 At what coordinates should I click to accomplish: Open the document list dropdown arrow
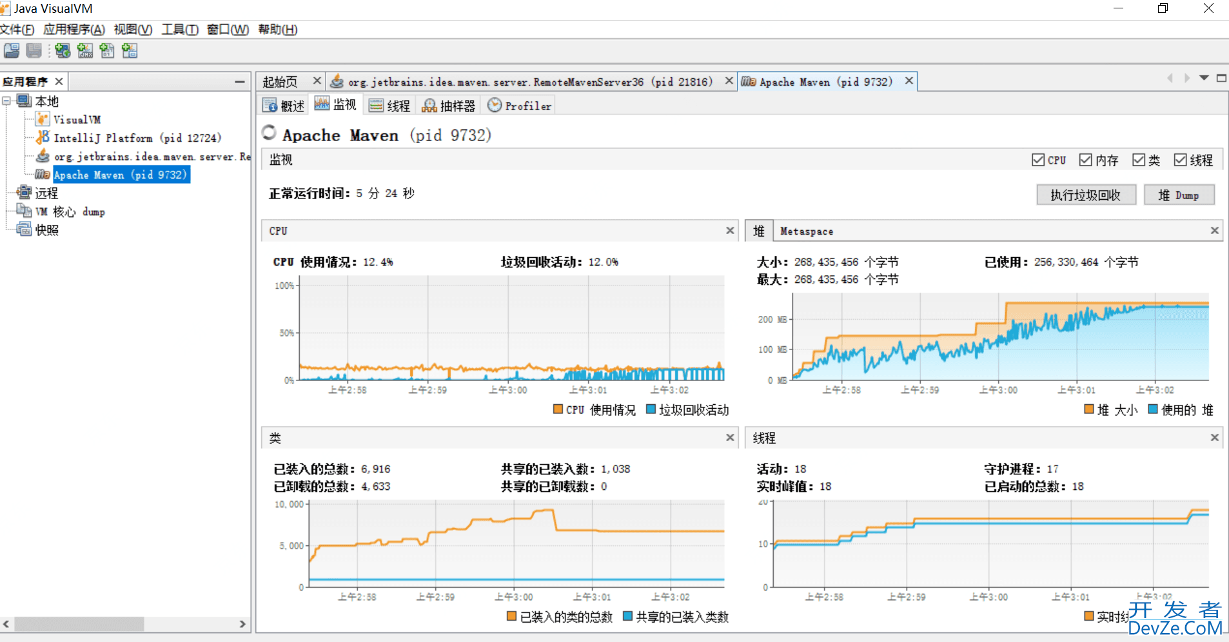1203,78
